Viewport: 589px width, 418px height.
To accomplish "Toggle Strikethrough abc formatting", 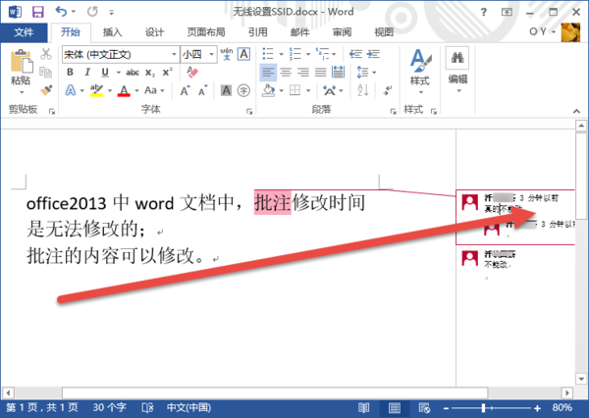I will [x=133, y=73].
